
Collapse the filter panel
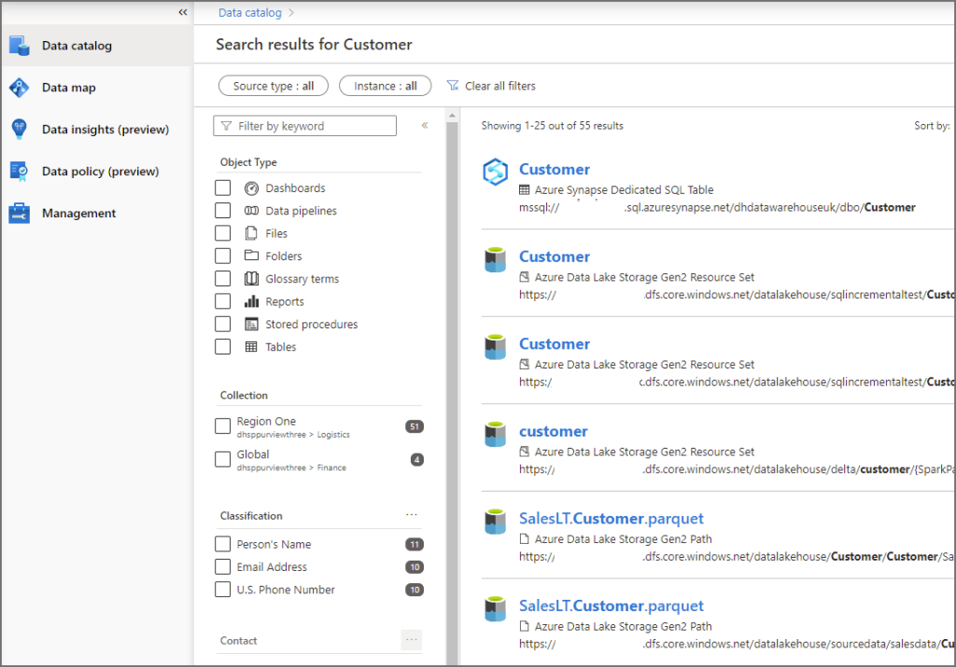pyautogui.click(x=425, y=126)
